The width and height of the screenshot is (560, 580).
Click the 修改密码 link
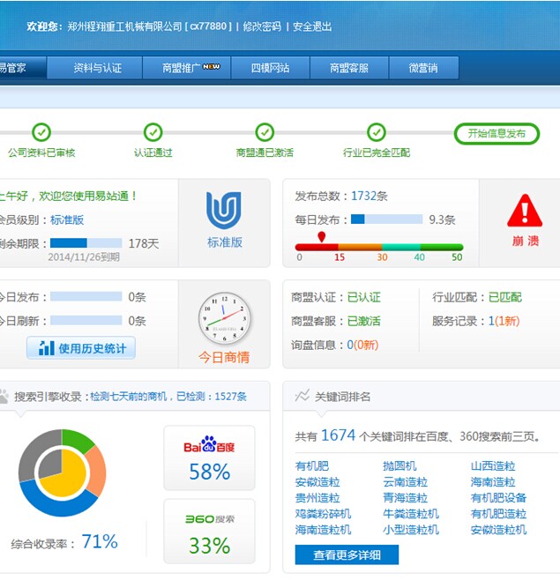tap(263, 26)
